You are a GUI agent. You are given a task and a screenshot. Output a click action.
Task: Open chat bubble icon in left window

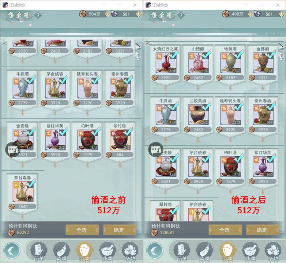[x=12, y=150]
